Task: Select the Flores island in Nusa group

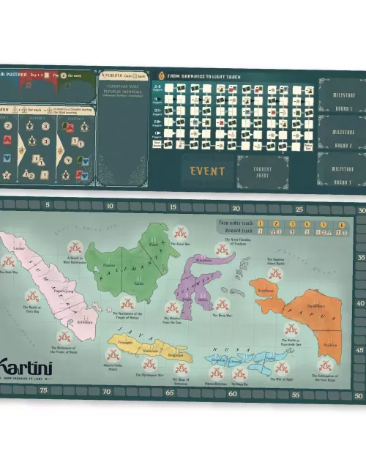Action: coord(272,358)
